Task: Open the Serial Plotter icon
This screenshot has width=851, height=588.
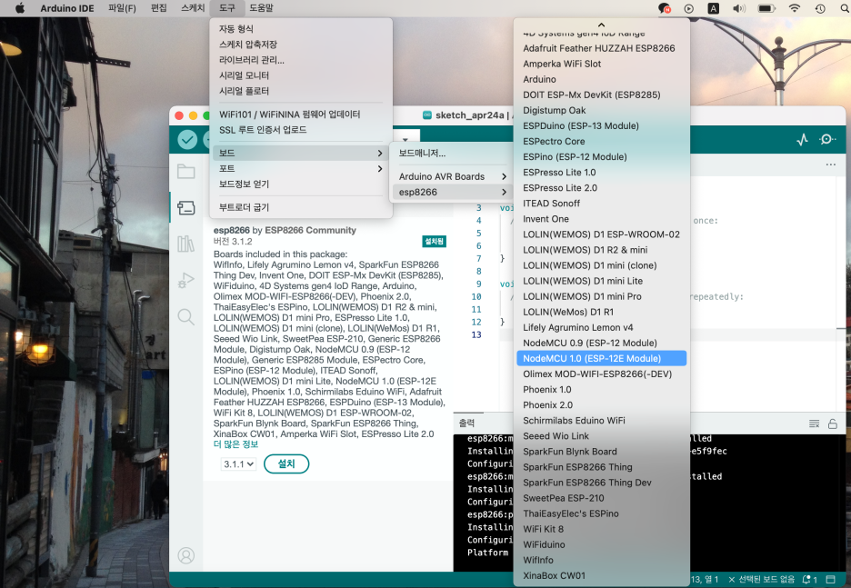Action: point(803,140)
